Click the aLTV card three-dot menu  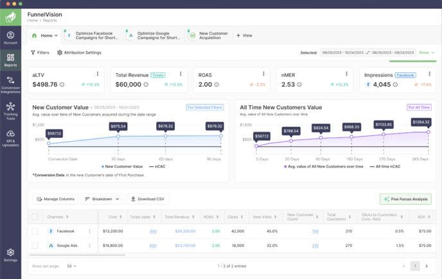98,74
